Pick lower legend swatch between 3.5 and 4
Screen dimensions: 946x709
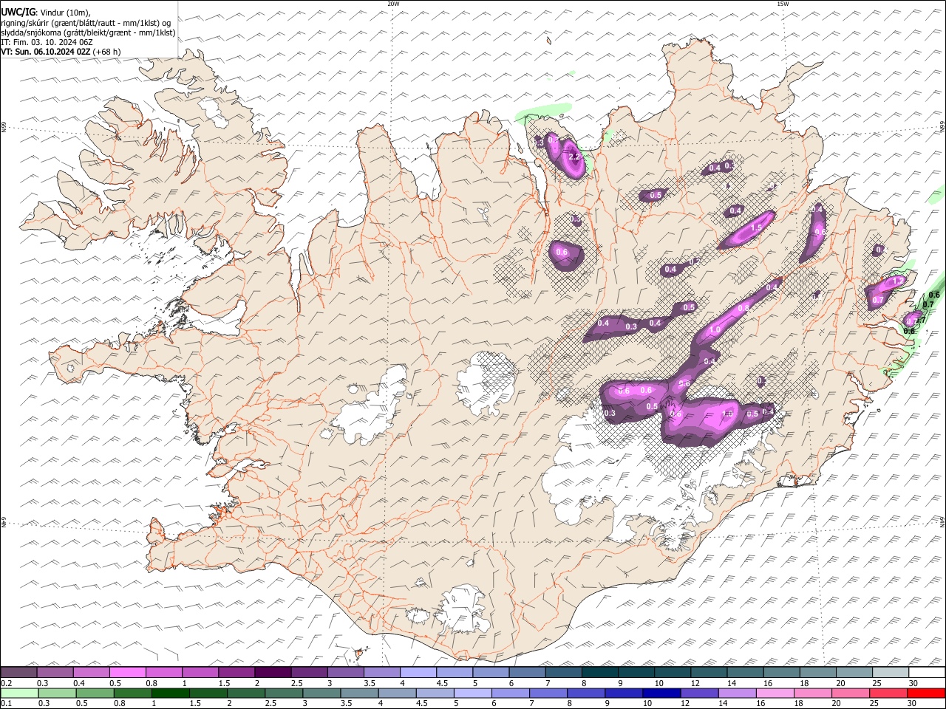(360, 693)
